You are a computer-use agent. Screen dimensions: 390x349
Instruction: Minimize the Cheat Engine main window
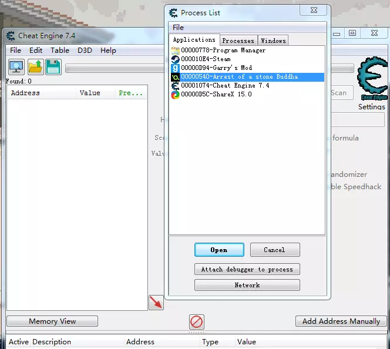point(337,33)
